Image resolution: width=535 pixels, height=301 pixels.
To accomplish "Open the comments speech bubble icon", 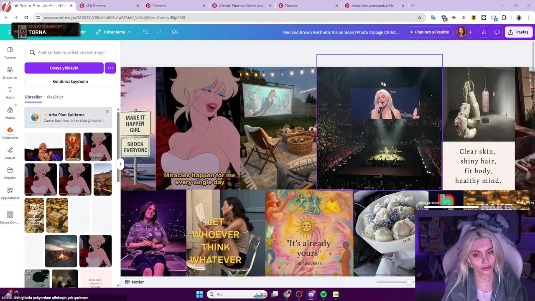I will click(x=497, y=32).
